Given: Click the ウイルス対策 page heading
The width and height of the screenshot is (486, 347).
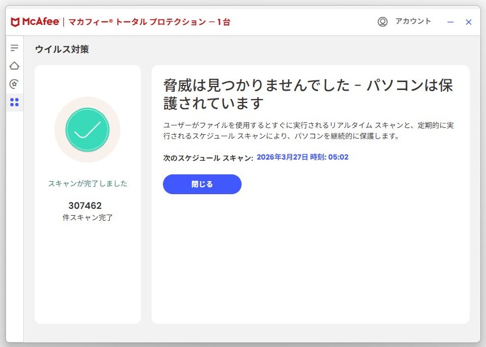Looking at the screenshot, I should (x=62, y=49).
